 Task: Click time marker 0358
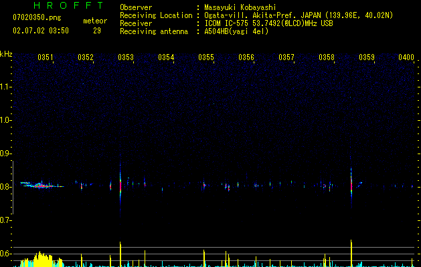(327, 57)
